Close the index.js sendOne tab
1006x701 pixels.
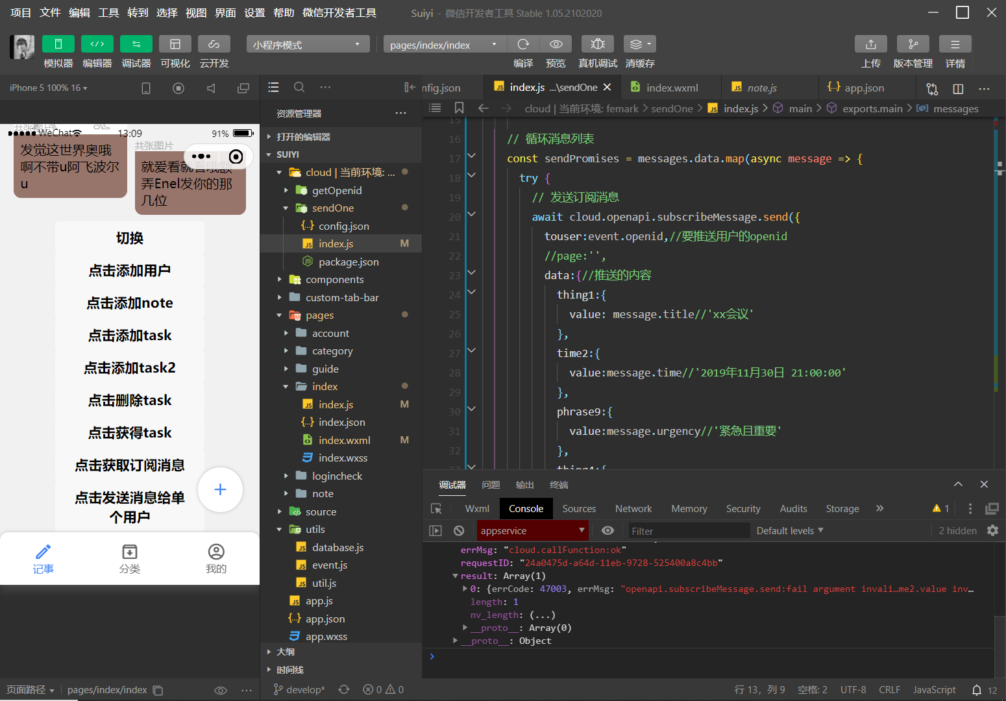coord(607,87)
